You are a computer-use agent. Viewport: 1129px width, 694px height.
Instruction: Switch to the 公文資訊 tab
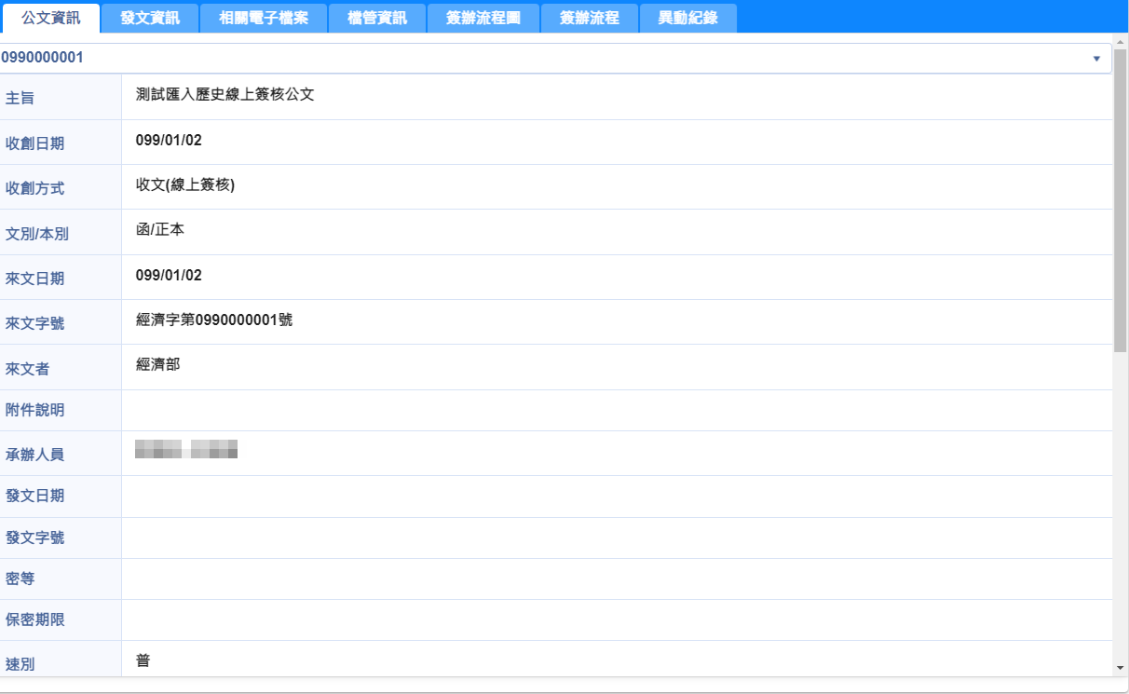click(50, 18)
